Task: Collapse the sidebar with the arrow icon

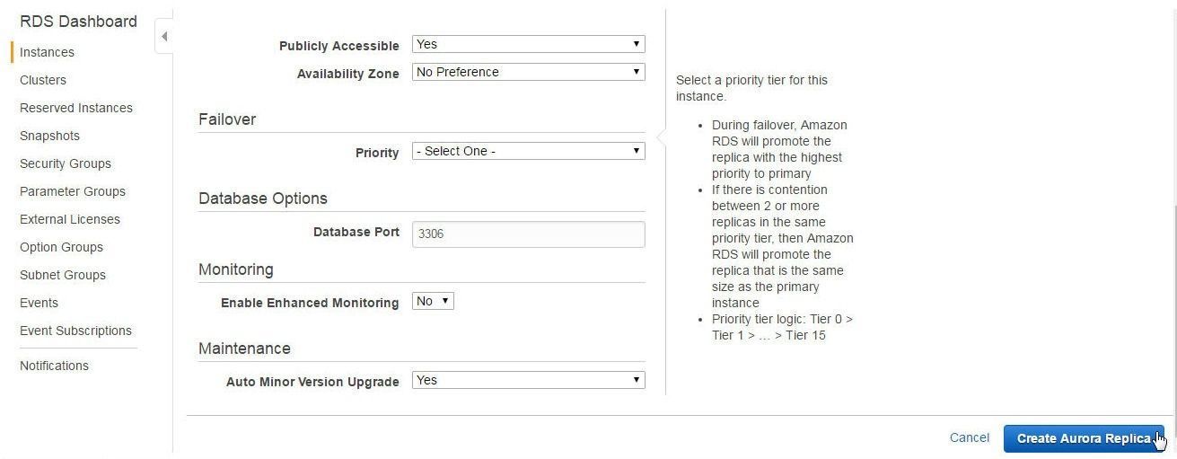Action: click(163, 37)
